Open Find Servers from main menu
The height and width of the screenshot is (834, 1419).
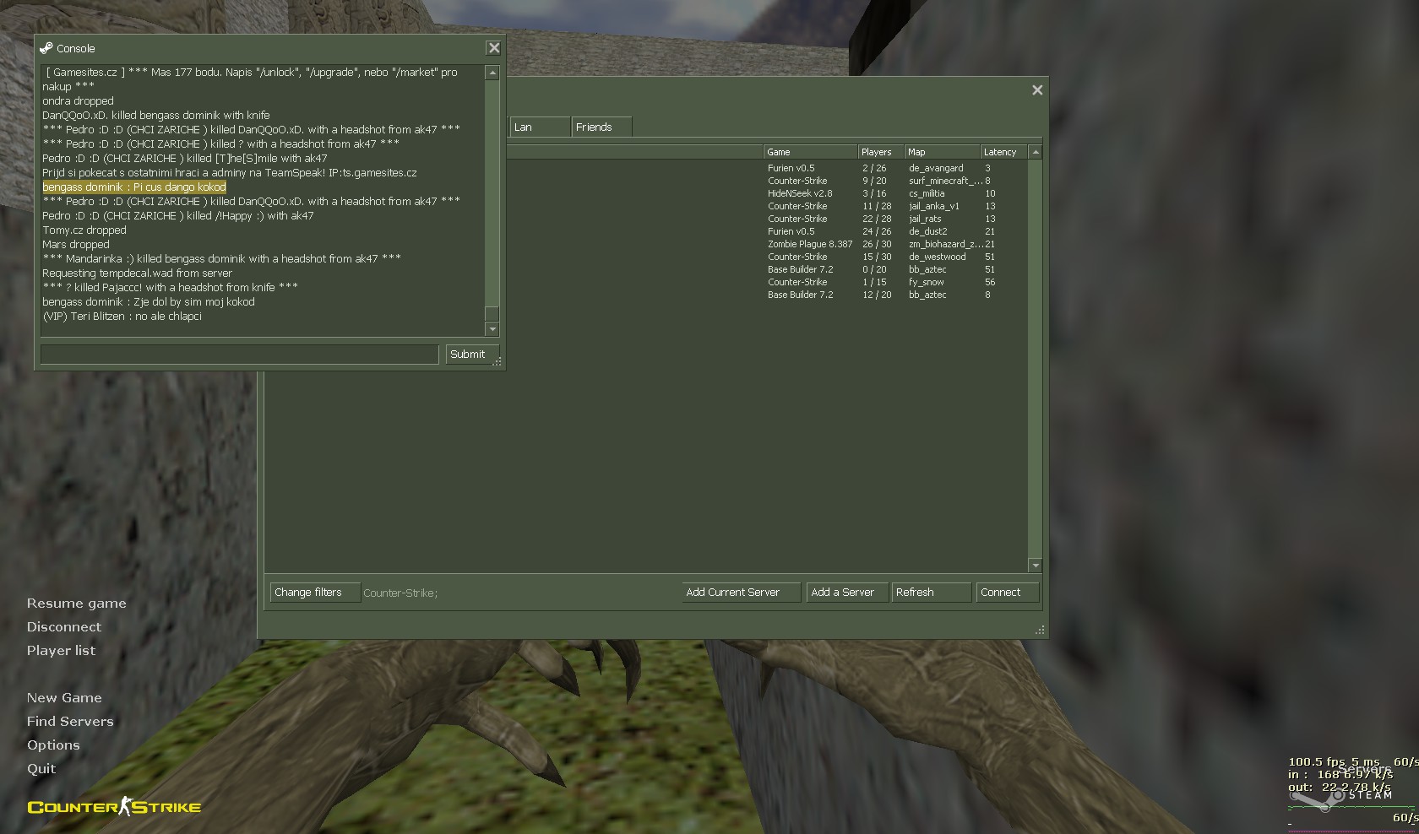[x=70, y=722]
